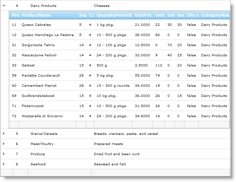Click product ID 69 cell
This screenshot has width=236, height=182.
click(x=14, y=96)
